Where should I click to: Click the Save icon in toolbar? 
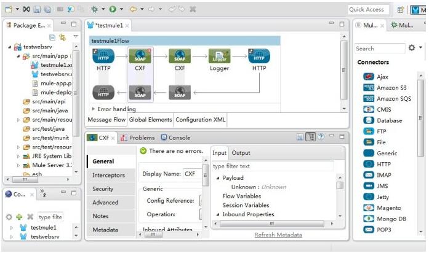pos(38,9)
